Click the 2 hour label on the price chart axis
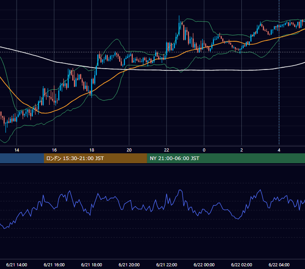 pyautogui.click(x=241, y=150)
